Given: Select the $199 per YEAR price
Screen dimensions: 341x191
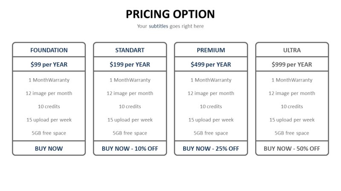Looking at the screenshot, I should tap(130, 65).
